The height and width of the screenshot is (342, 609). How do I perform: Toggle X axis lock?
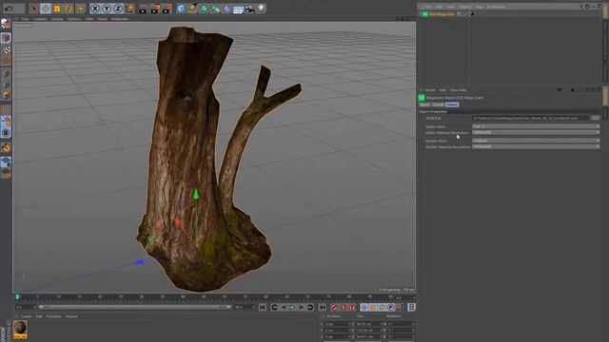coord(95,9)
